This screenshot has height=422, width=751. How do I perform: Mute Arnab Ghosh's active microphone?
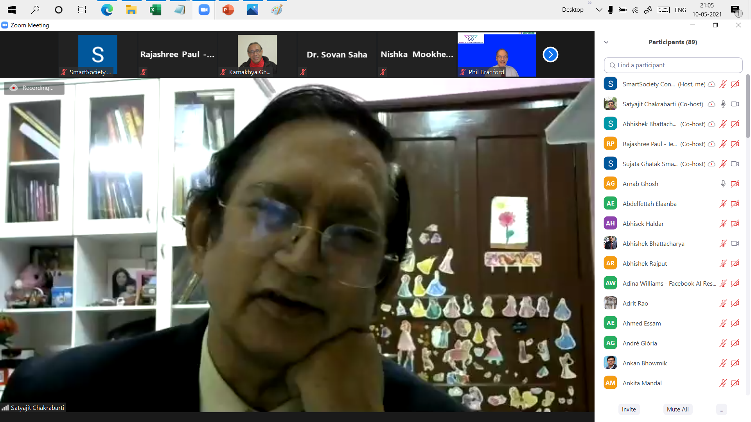pyautogui.click(x=723, y=184)
